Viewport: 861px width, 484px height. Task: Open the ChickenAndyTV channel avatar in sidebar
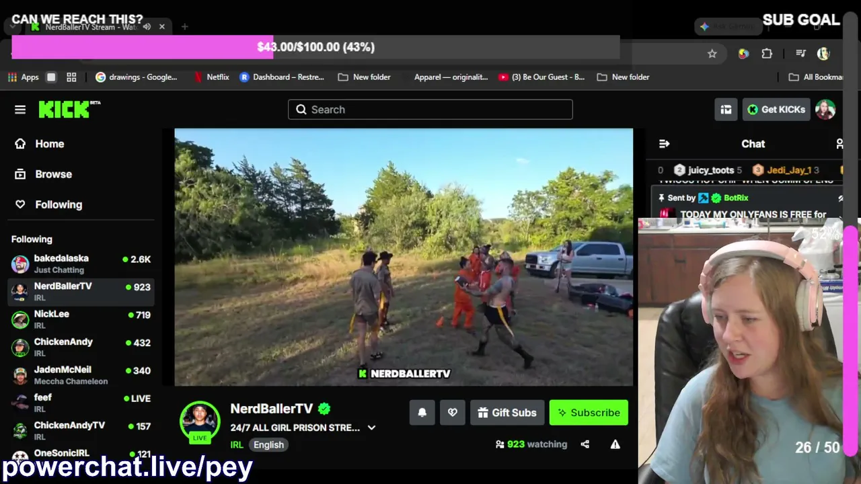(20, 430)
